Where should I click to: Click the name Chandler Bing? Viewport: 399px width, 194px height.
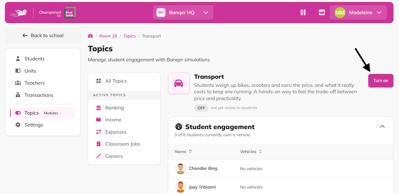(203, 168)
